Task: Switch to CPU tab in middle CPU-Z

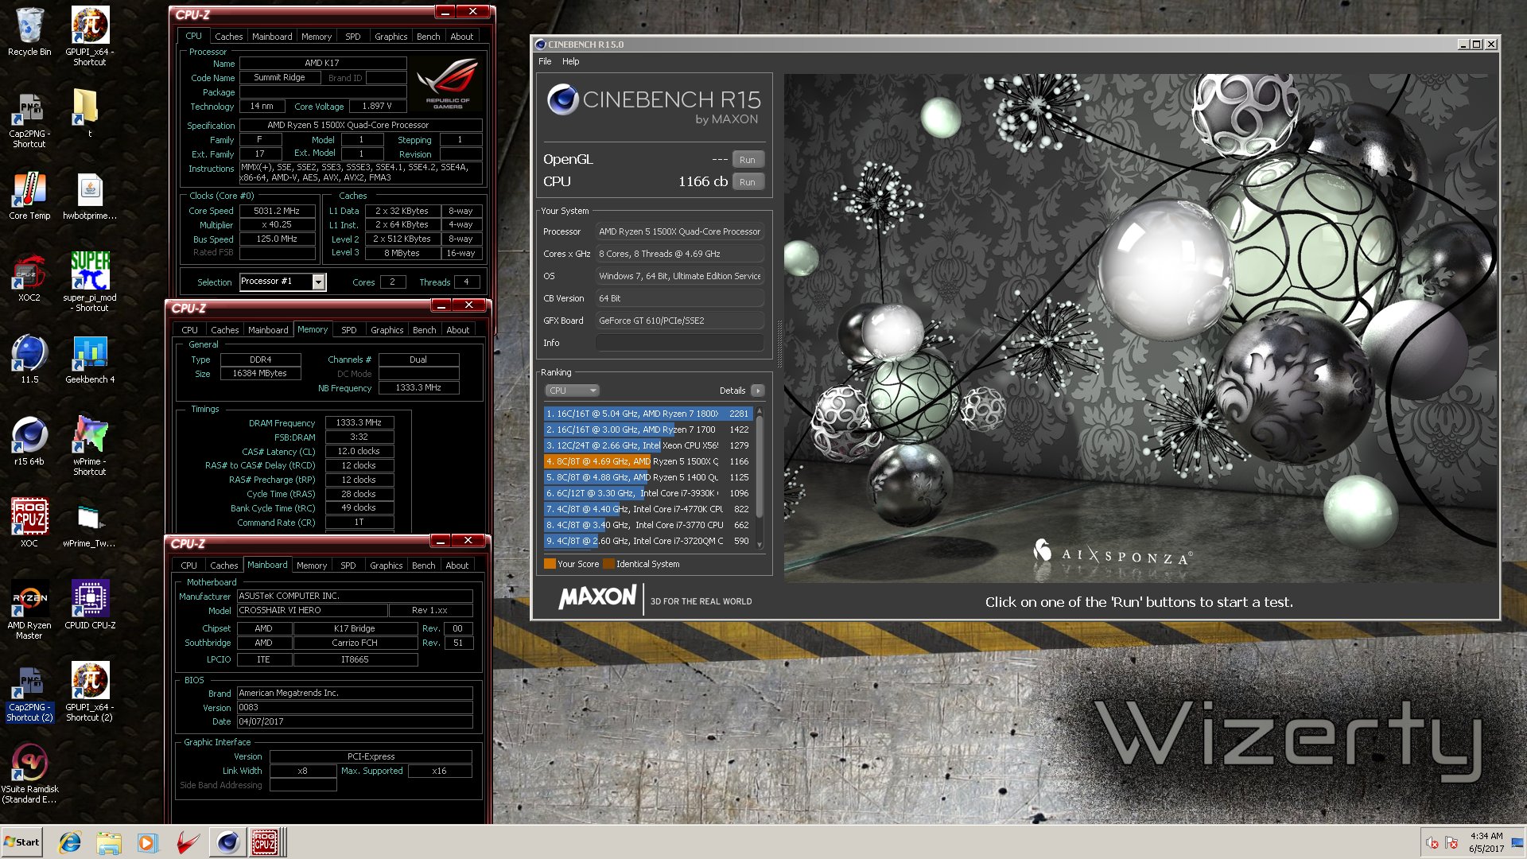Action: pyautogui.click(x=189, y=330)
